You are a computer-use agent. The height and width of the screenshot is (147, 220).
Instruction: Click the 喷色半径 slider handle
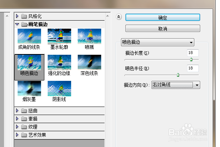178,75
